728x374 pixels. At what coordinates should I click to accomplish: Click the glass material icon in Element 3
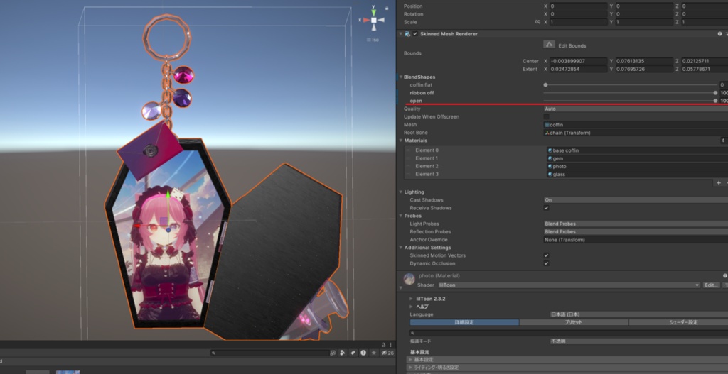[550, 174]
